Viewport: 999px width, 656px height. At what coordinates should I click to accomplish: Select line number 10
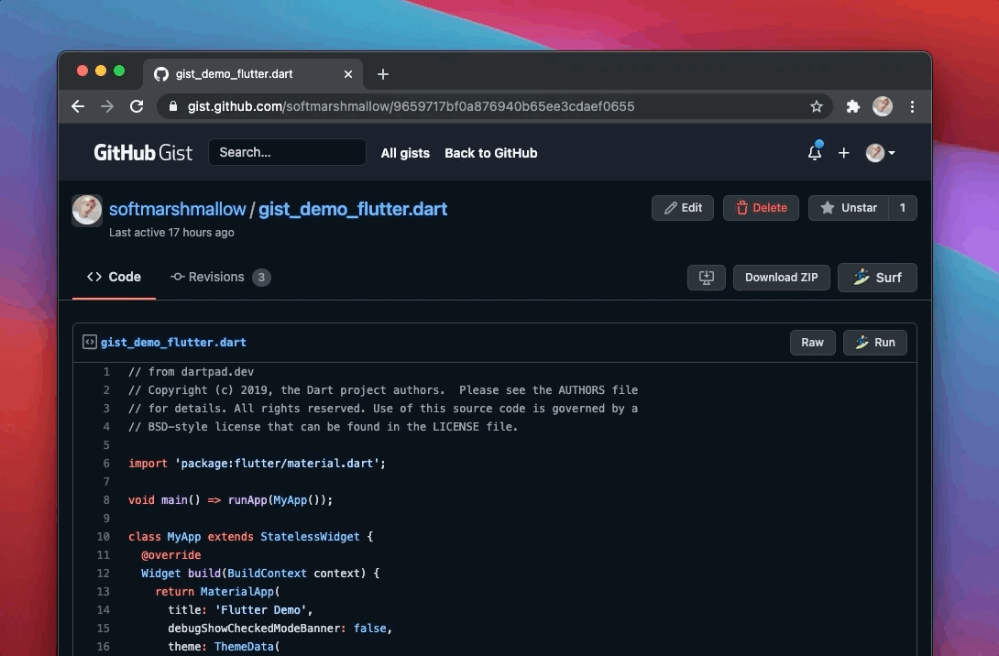104,537
